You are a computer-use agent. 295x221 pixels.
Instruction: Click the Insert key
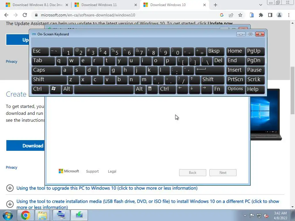[236, 71]
